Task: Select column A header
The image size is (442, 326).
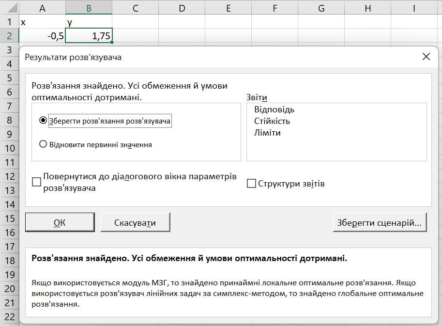Action: point(42,7)
